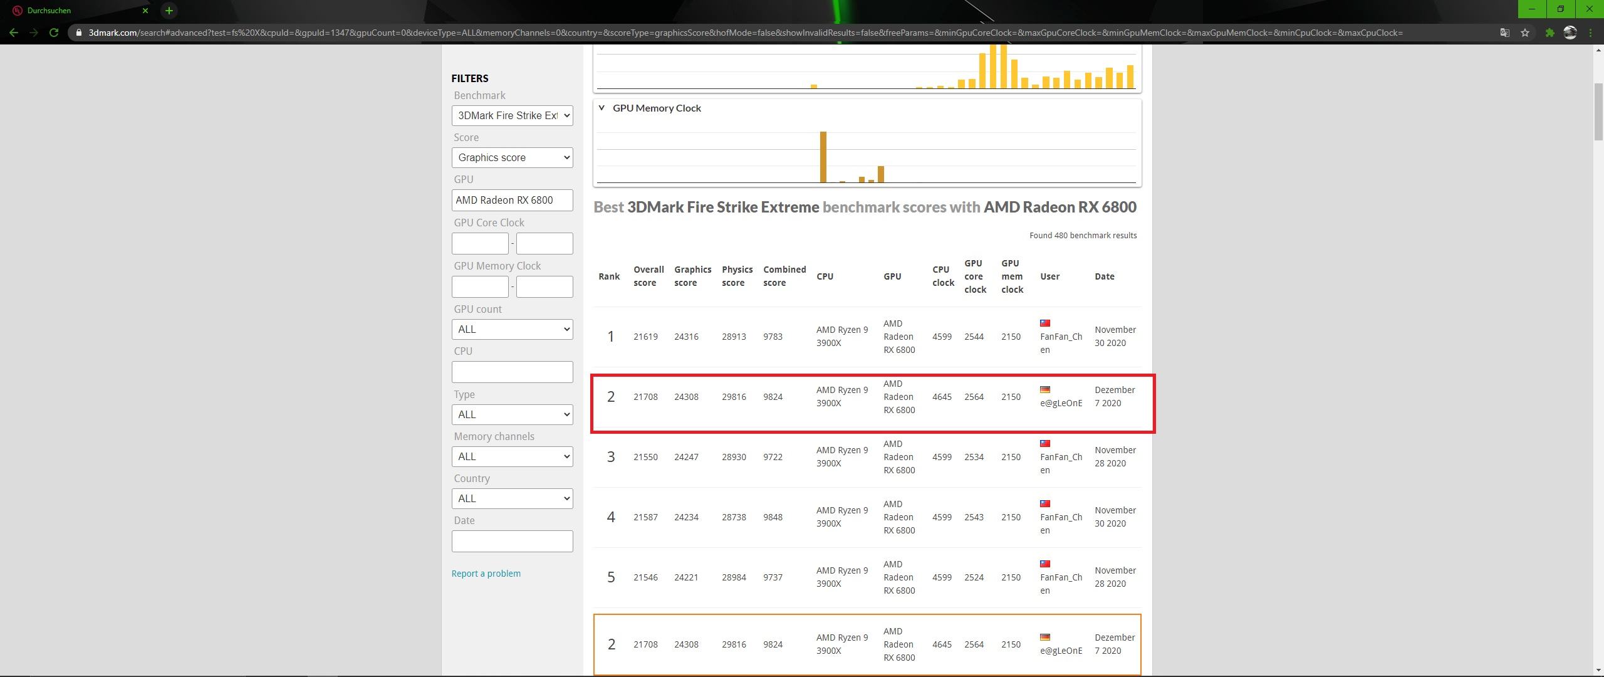Open the Report a problem link
Screen dimensions: 1604x677
click(486, 574)
